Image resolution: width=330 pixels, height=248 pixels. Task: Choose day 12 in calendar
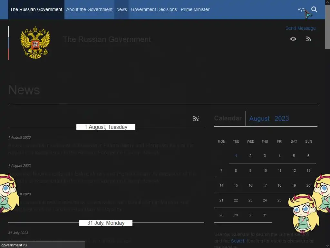tap(294, 170)
